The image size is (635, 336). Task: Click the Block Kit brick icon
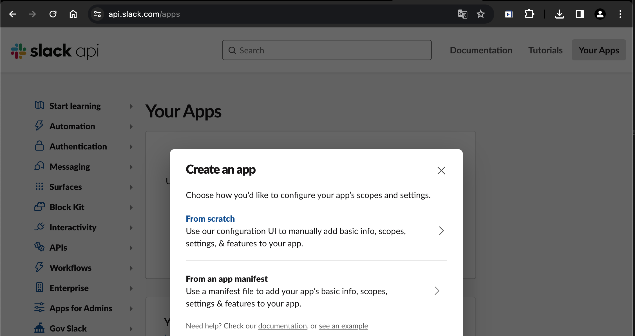point(39,206)
